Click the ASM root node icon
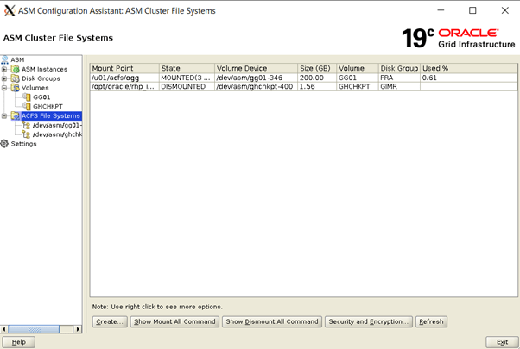The width and height of the screenshot is (520, 349). click(x=5, y=59)
